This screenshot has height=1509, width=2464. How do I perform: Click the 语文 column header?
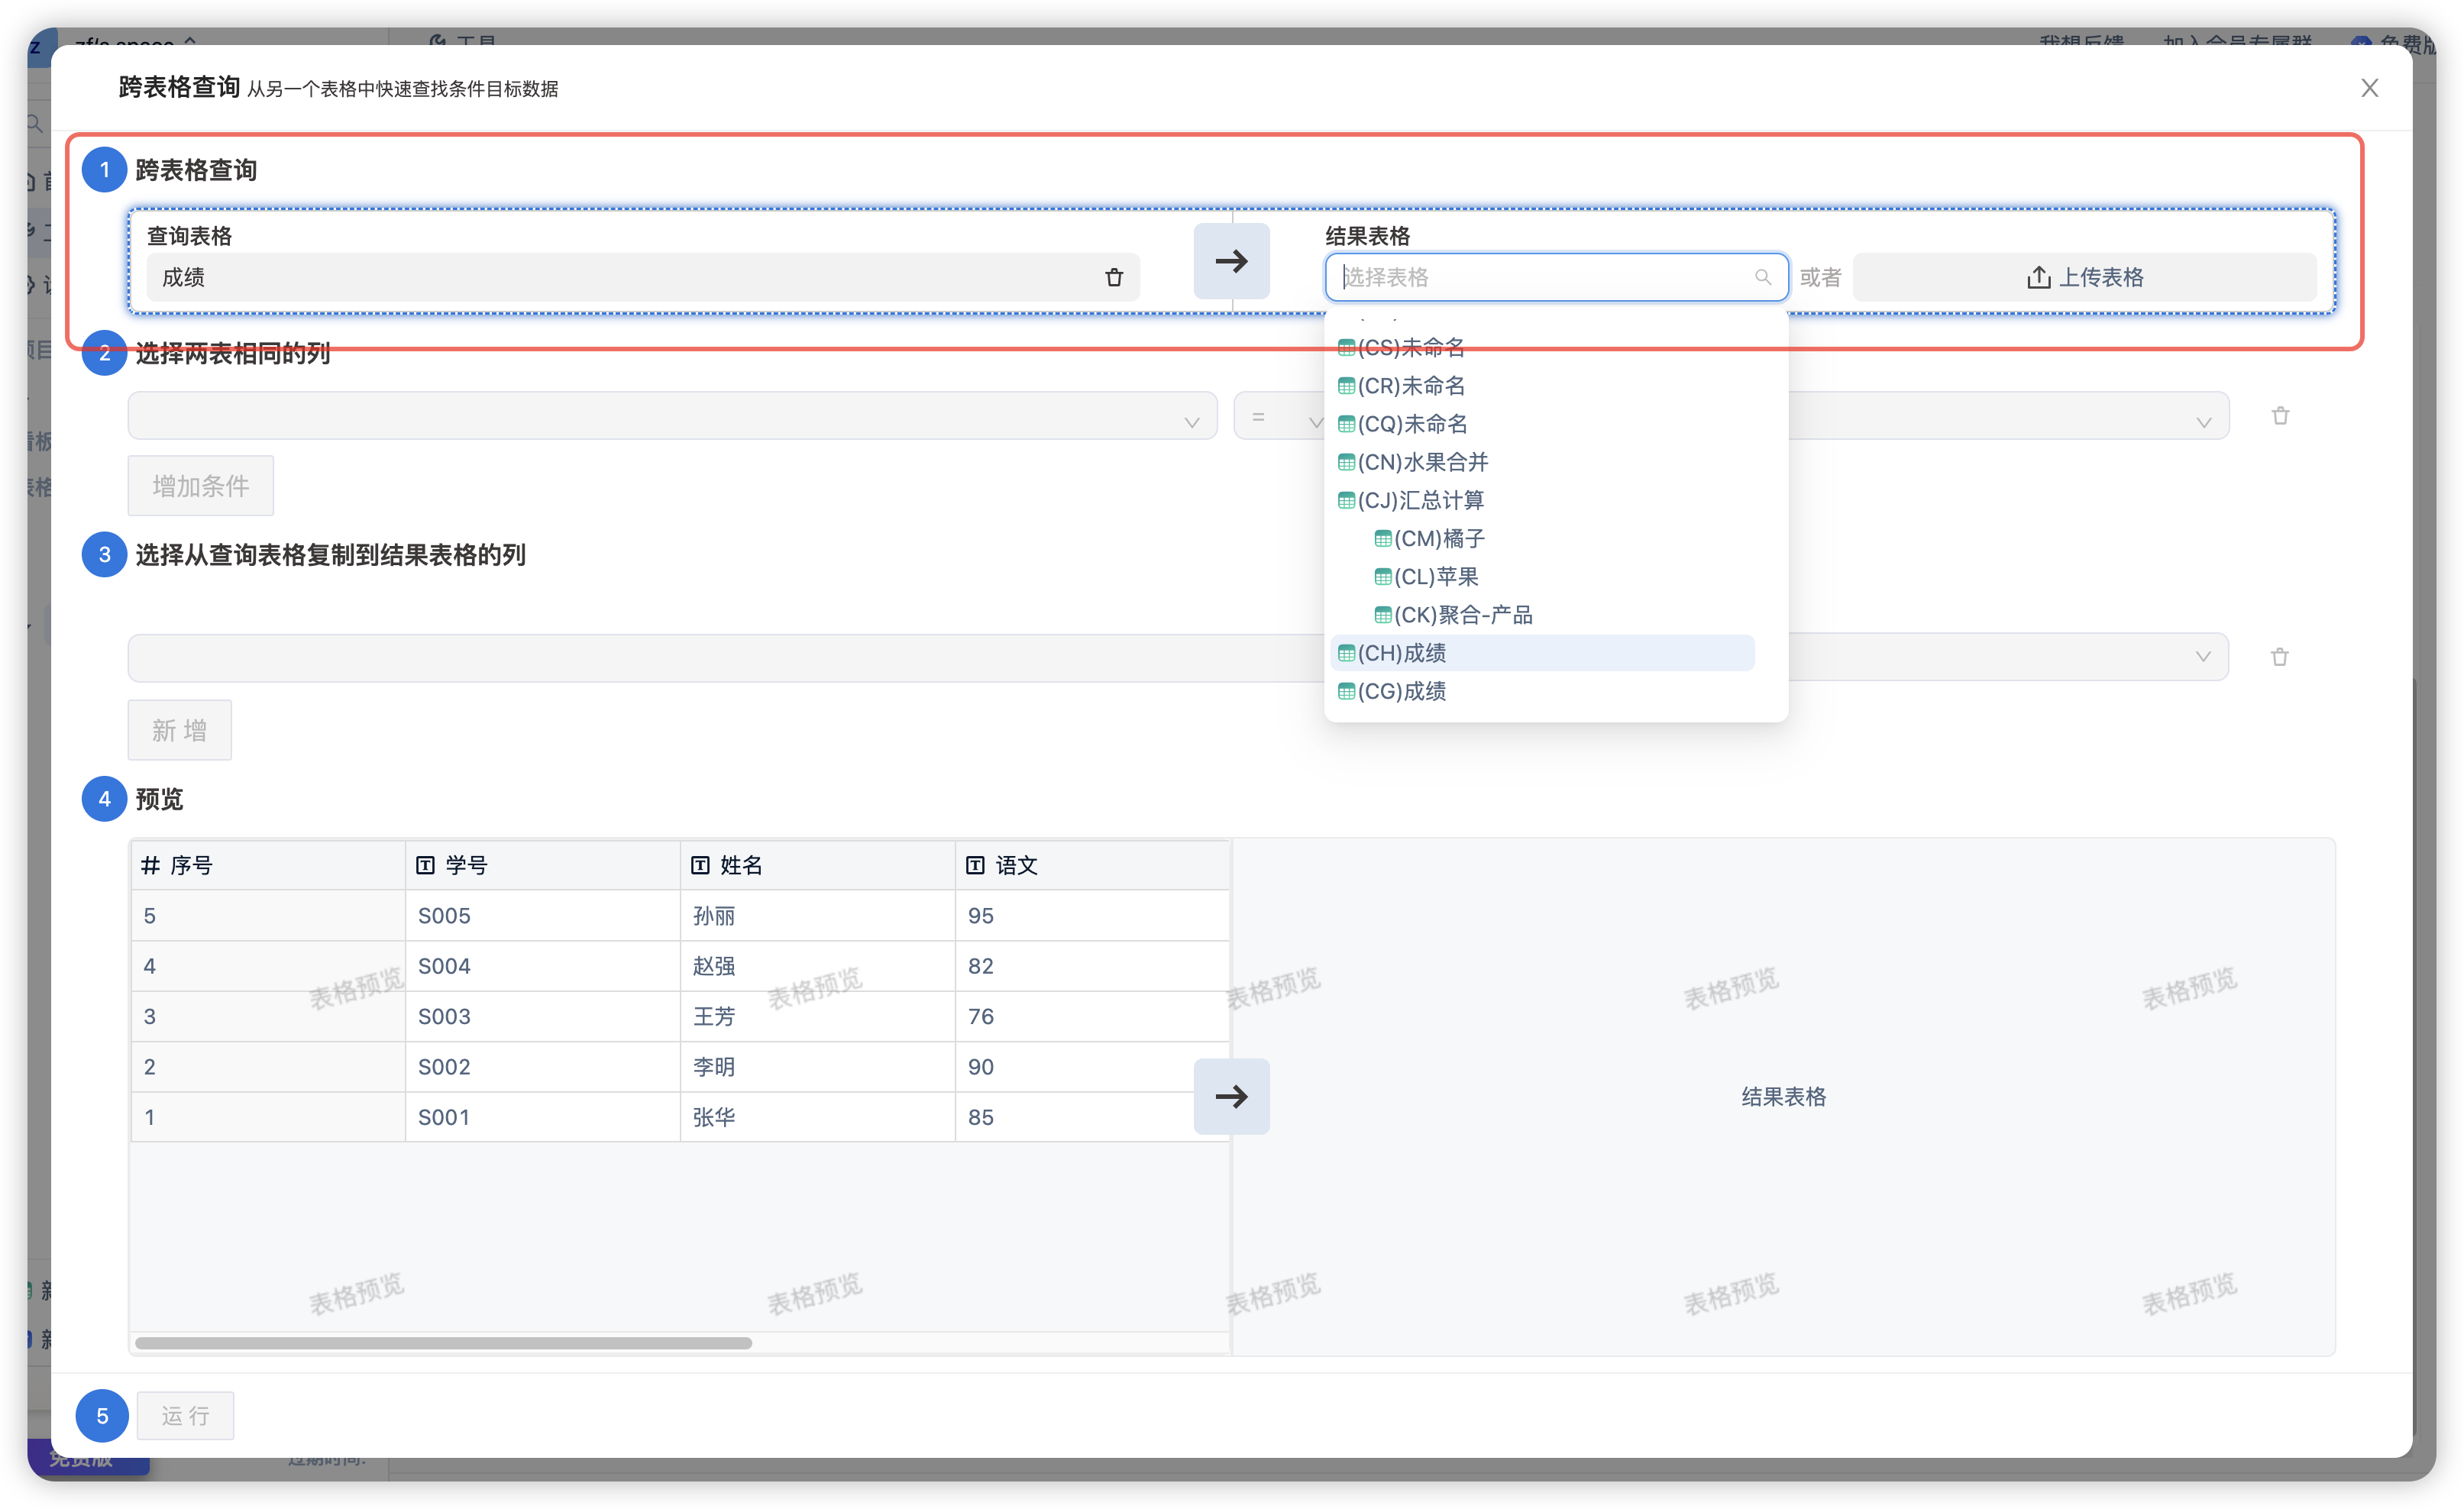(1092, 865)
